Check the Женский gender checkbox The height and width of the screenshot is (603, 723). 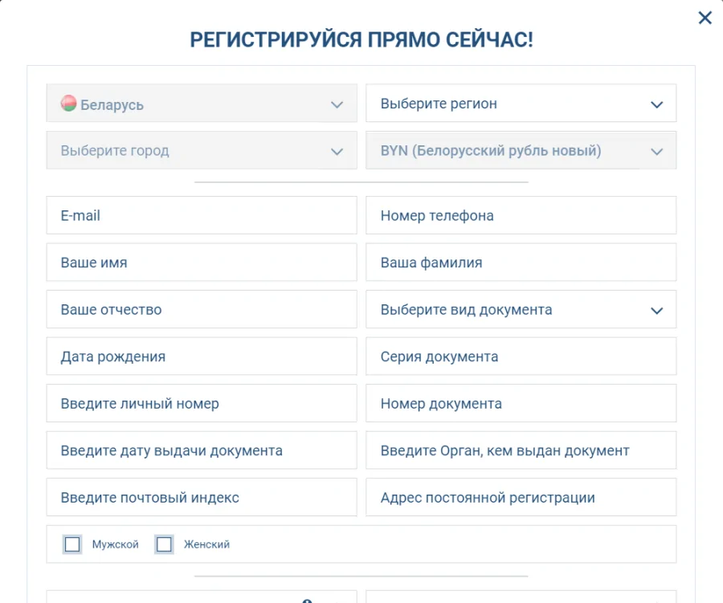pyautogui.click(x=164, y=544)
